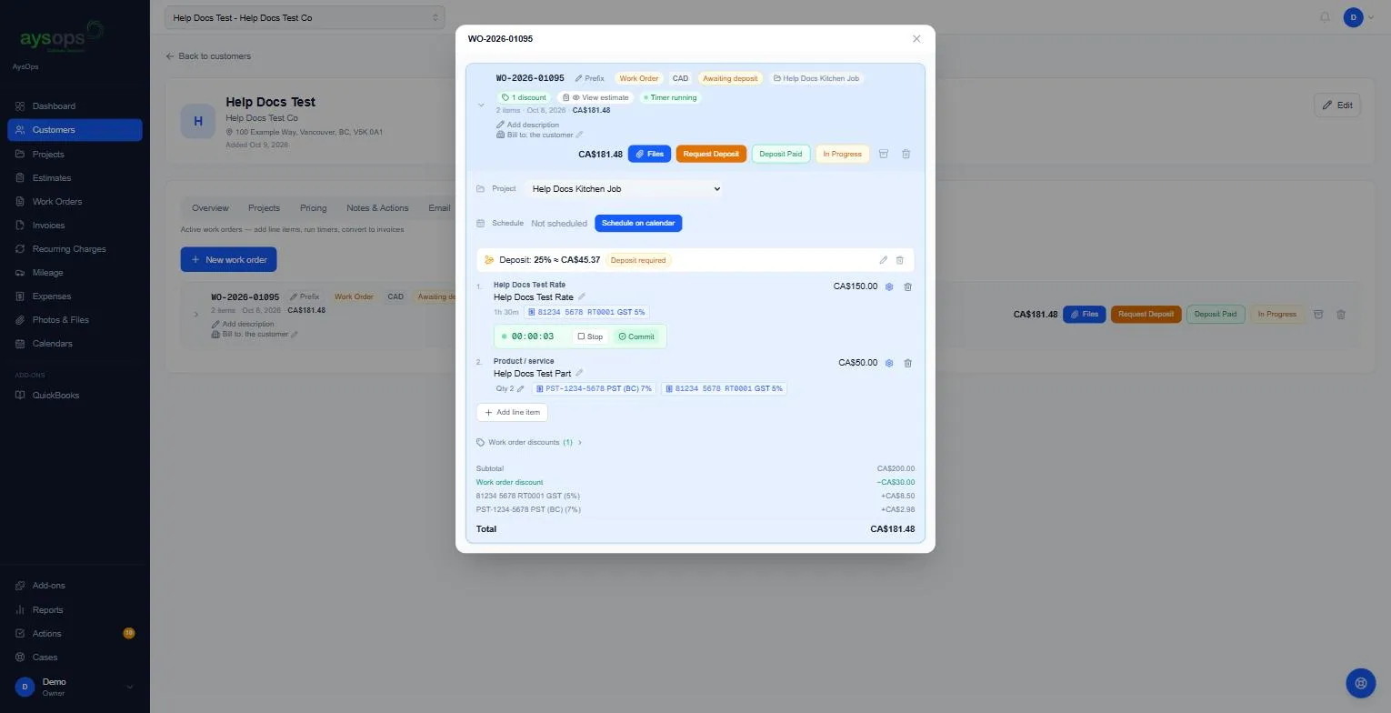Switch to the Pricing tab behind the dialog
The width and height of the screenshot is (1391, 713).
pos(313,208)
